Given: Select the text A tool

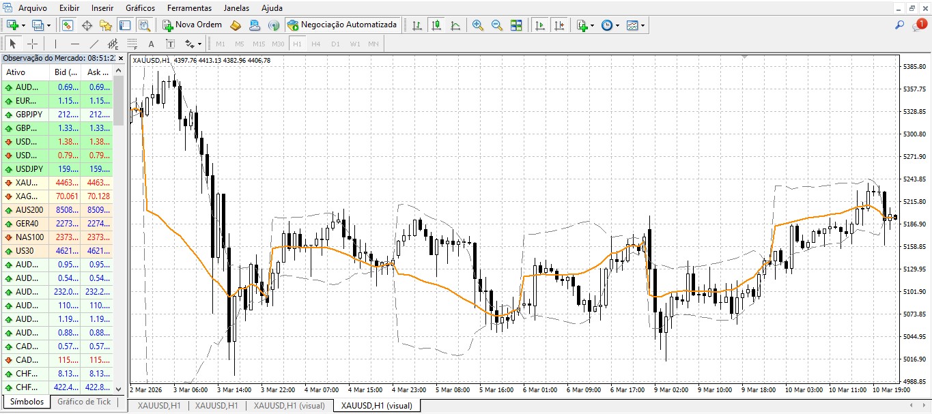Looking at the screenshot, I should [x=152, y=44].
